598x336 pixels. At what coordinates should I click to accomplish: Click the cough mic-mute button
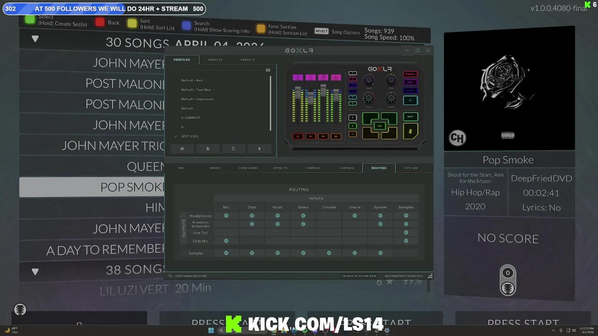point(411,131)
